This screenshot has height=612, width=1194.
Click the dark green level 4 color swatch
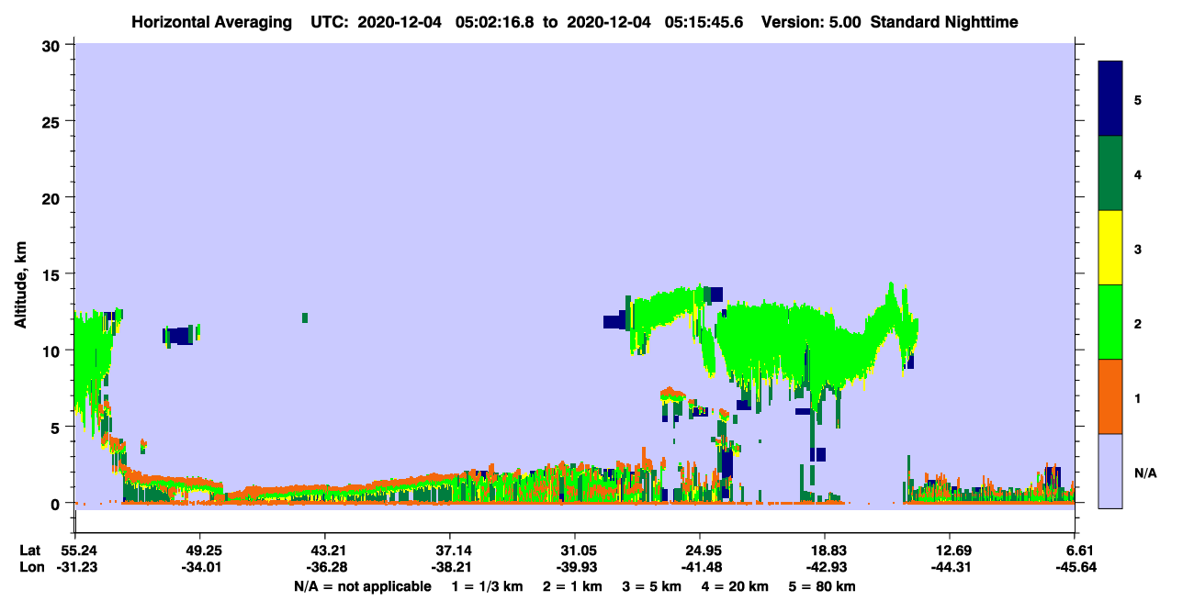coord(1110,173)
